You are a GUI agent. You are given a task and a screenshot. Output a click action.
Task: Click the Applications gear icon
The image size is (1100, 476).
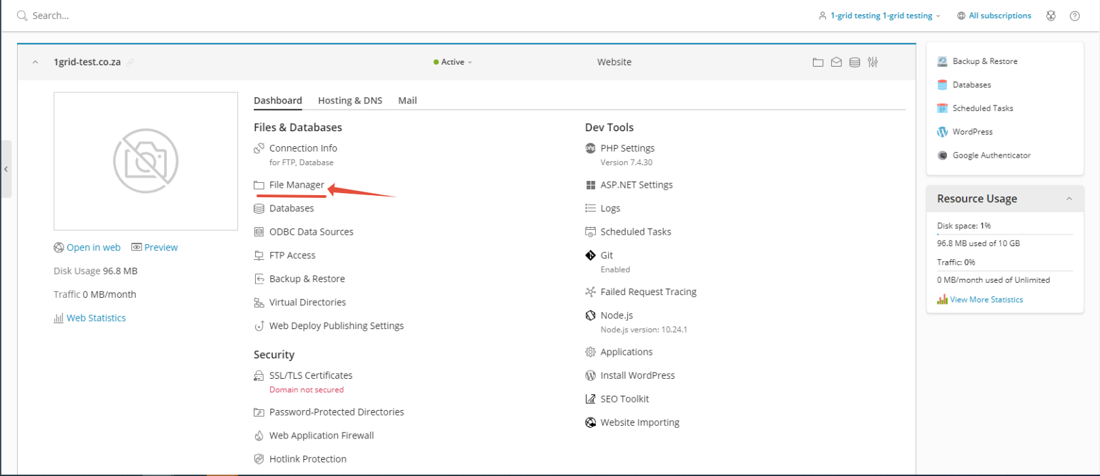pos(590,352)
